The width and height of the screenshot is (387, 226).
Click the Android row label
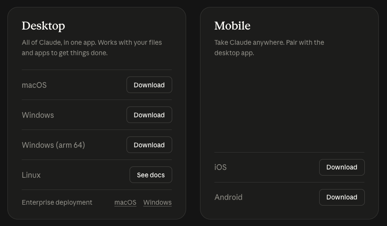228,197
